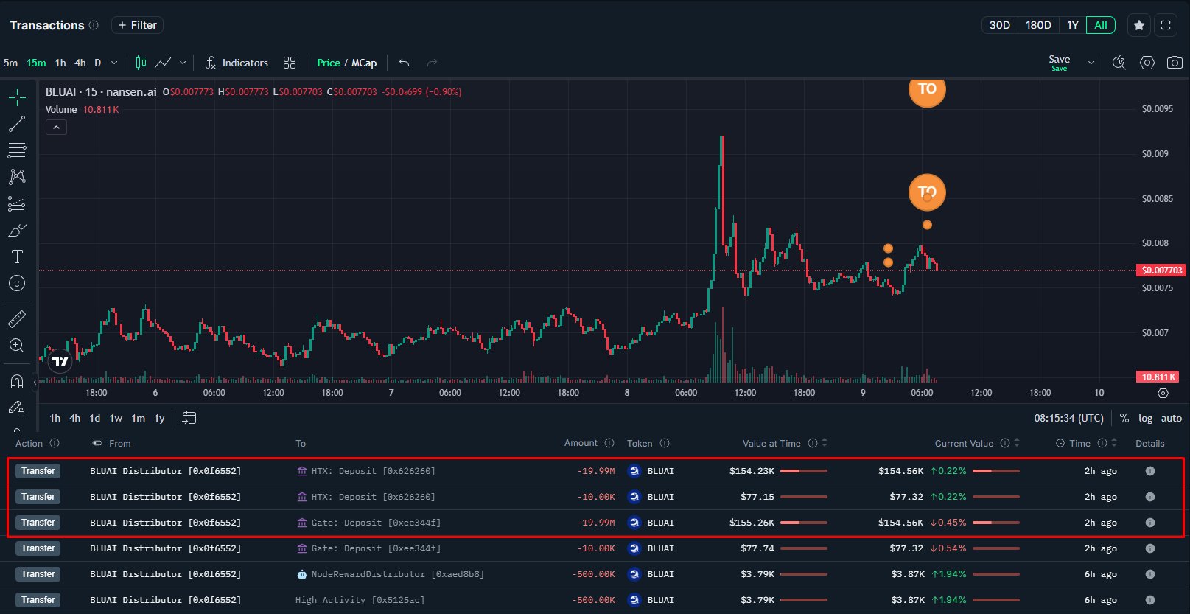Open dropdown arrow next to Save
The width and height of the screenshot is (1190, 614).
pyautogui.click(x=1091, y=63)
